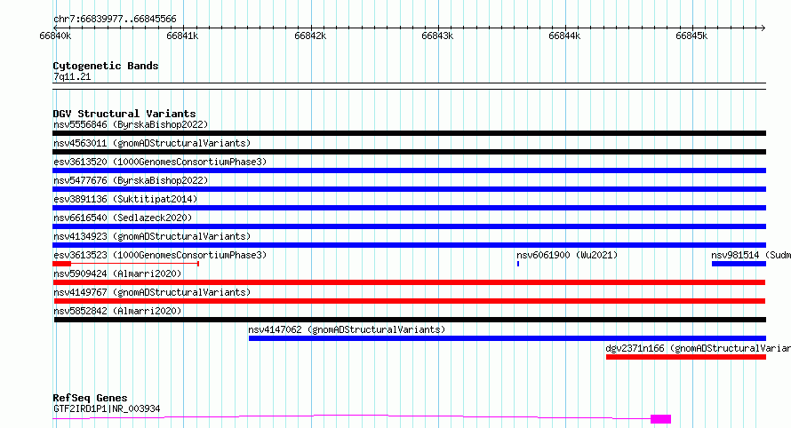Click the nsv5477676 (ByrskaBishop2022) label
Viewport: 791px width, 428px height.
point(131,180)
